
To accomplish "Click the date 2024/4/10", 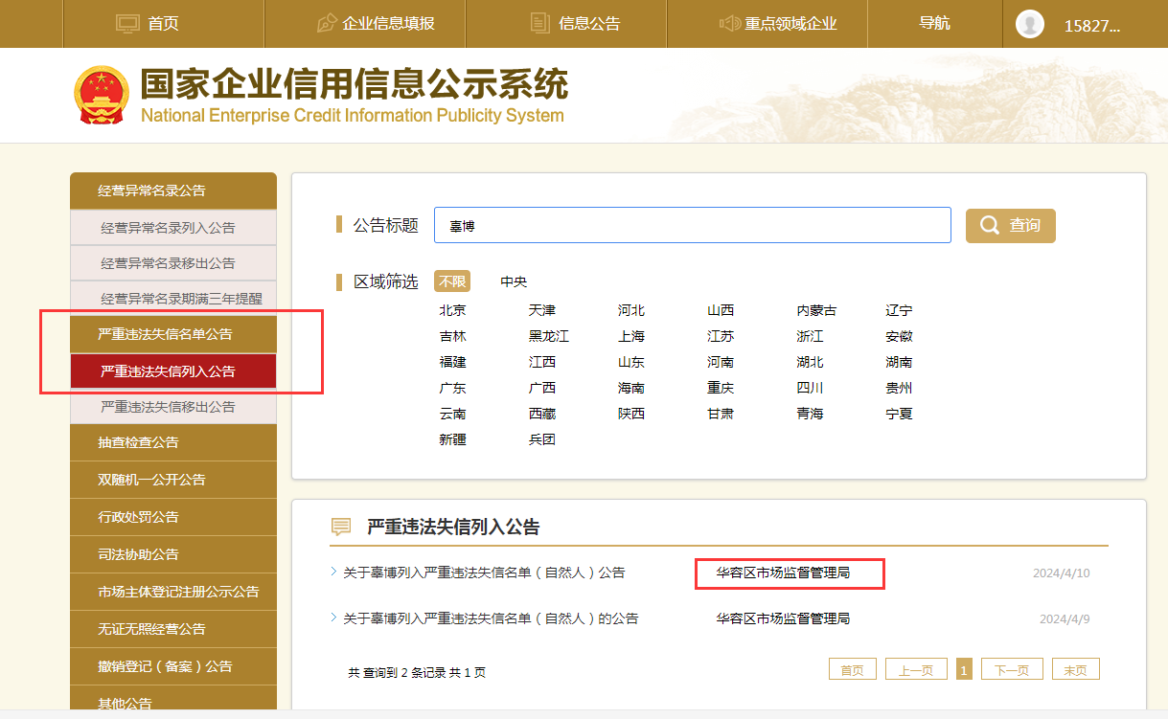I will (1061, 573).
